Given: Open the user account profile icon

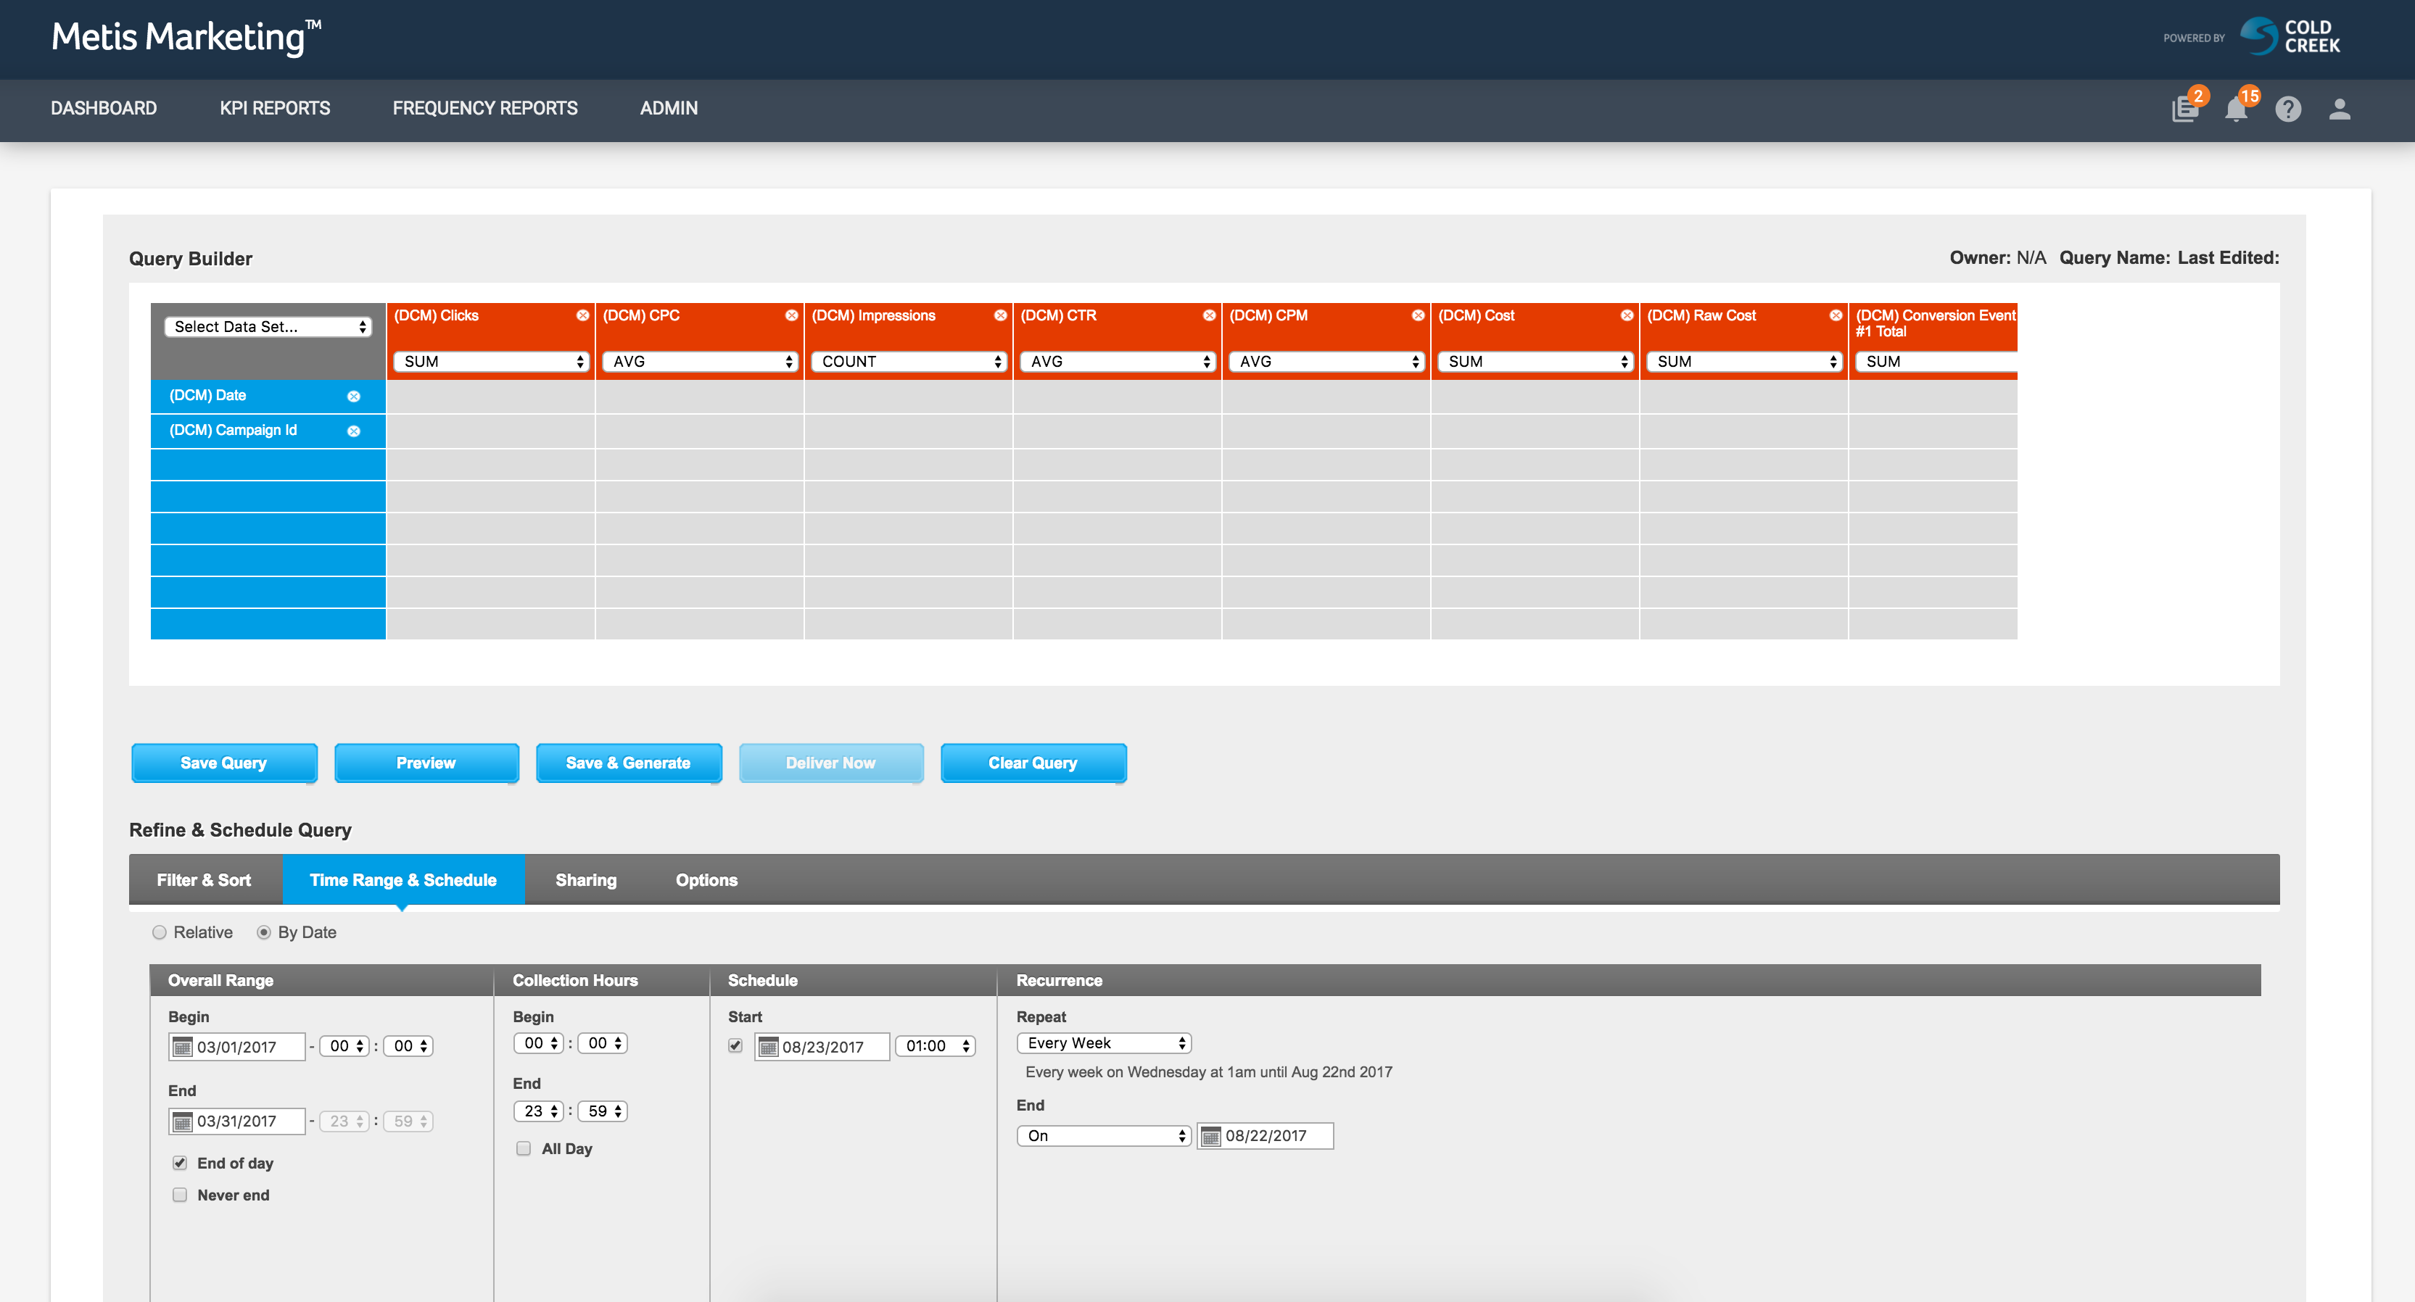Looking at the screenshot, I should pos(2340,109).
